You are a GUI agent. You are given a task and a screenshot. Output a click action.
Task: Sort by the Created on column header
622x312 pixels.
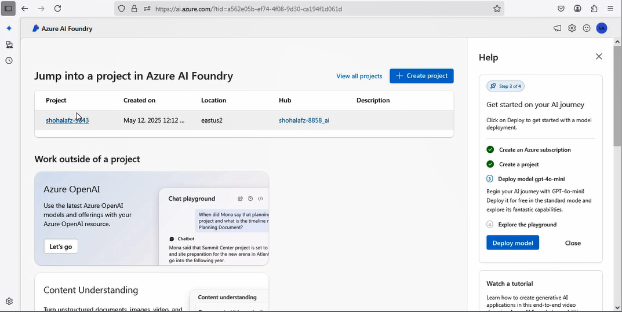(139, 100)
